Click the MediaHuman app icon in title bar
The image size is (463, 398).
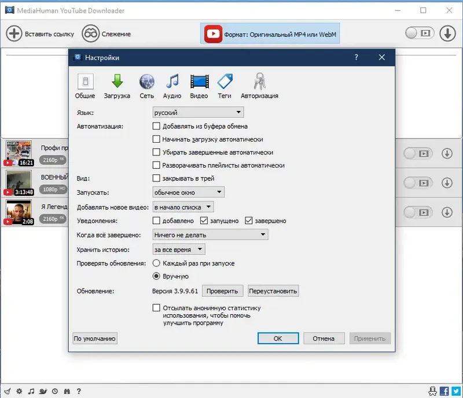coord(9,10)
